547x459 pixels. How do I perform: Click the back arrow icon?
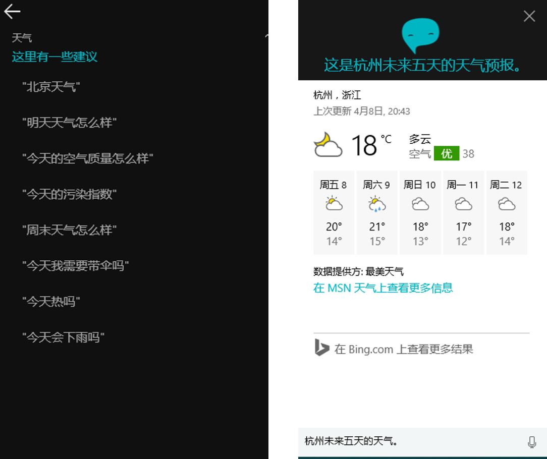[12, 11]
